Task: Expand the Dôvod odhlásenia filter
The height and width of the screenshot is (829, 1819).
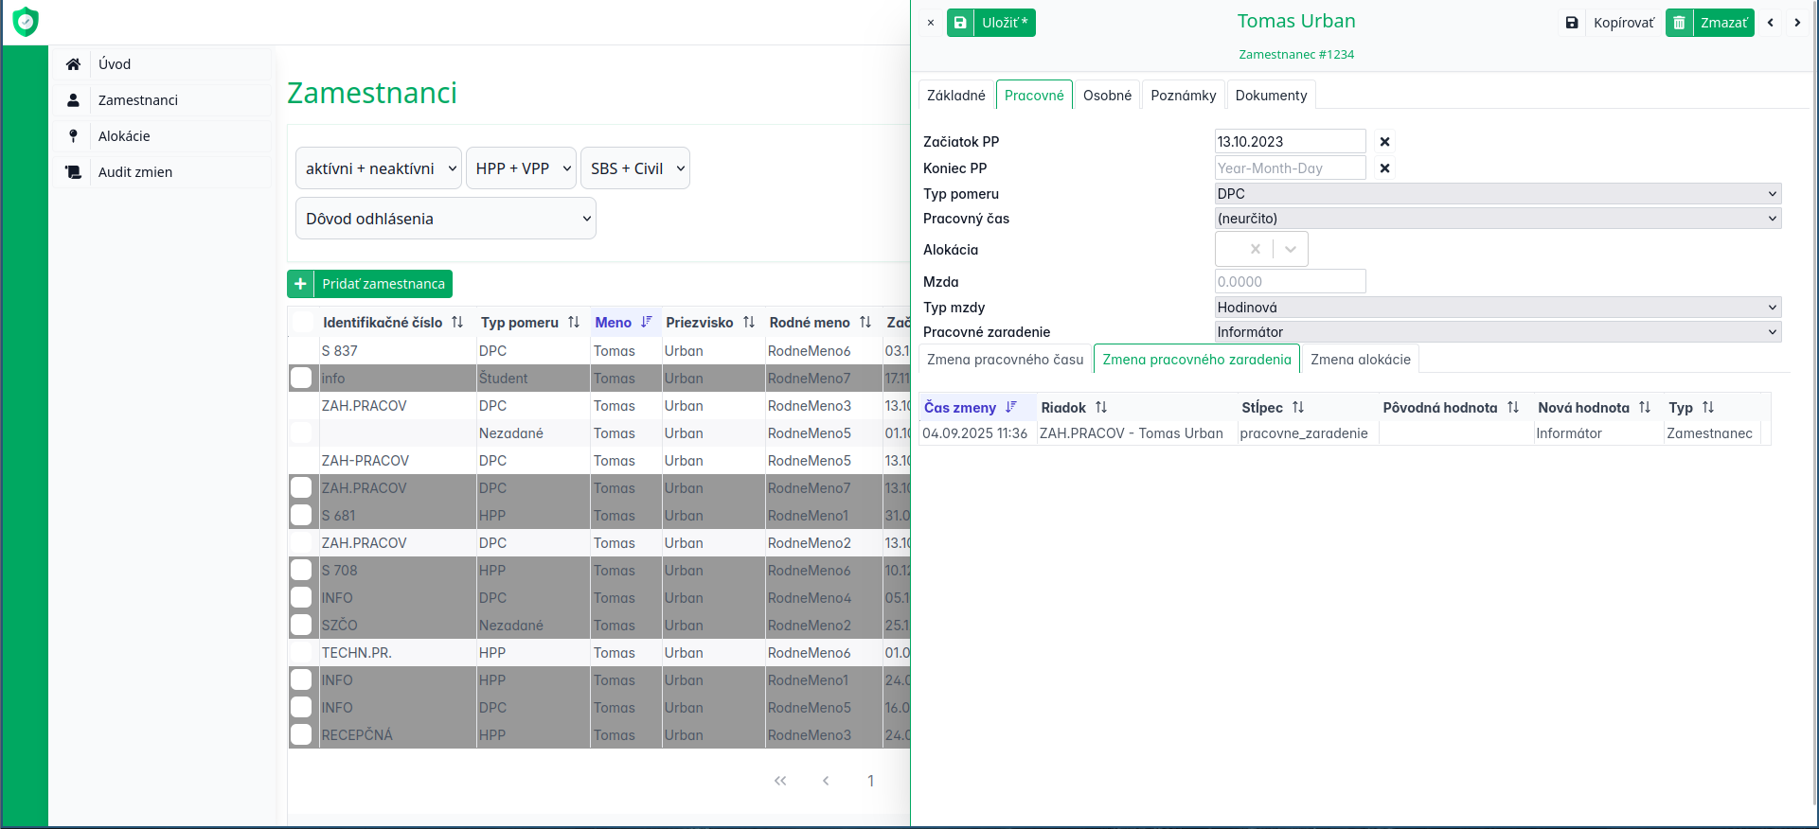Action: click(x=446, y=219)
